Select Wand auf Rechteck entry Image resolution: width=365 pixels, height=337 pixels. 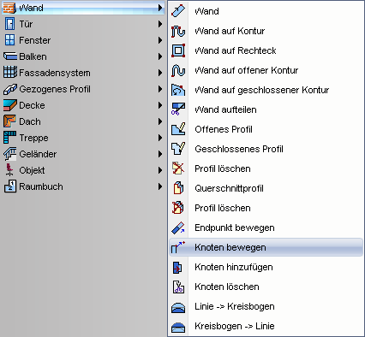click(266, 50)
